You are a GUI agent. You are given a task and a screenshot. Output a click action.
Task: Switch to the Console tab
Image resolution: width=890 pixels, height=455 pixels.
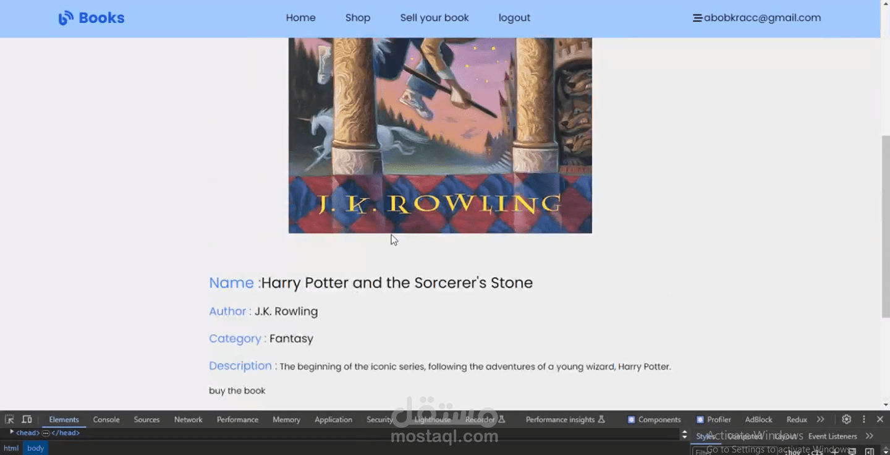coord(106,419)
